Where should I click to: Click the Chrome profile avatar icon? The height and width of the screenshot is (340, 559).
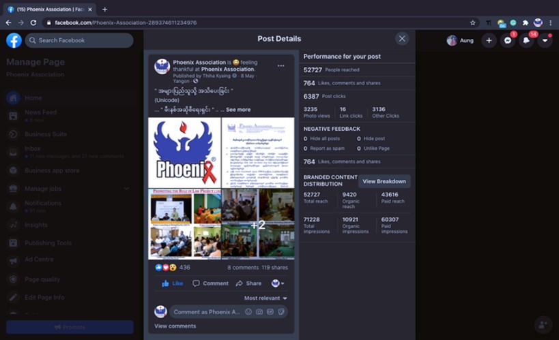[x=538, y=22]
